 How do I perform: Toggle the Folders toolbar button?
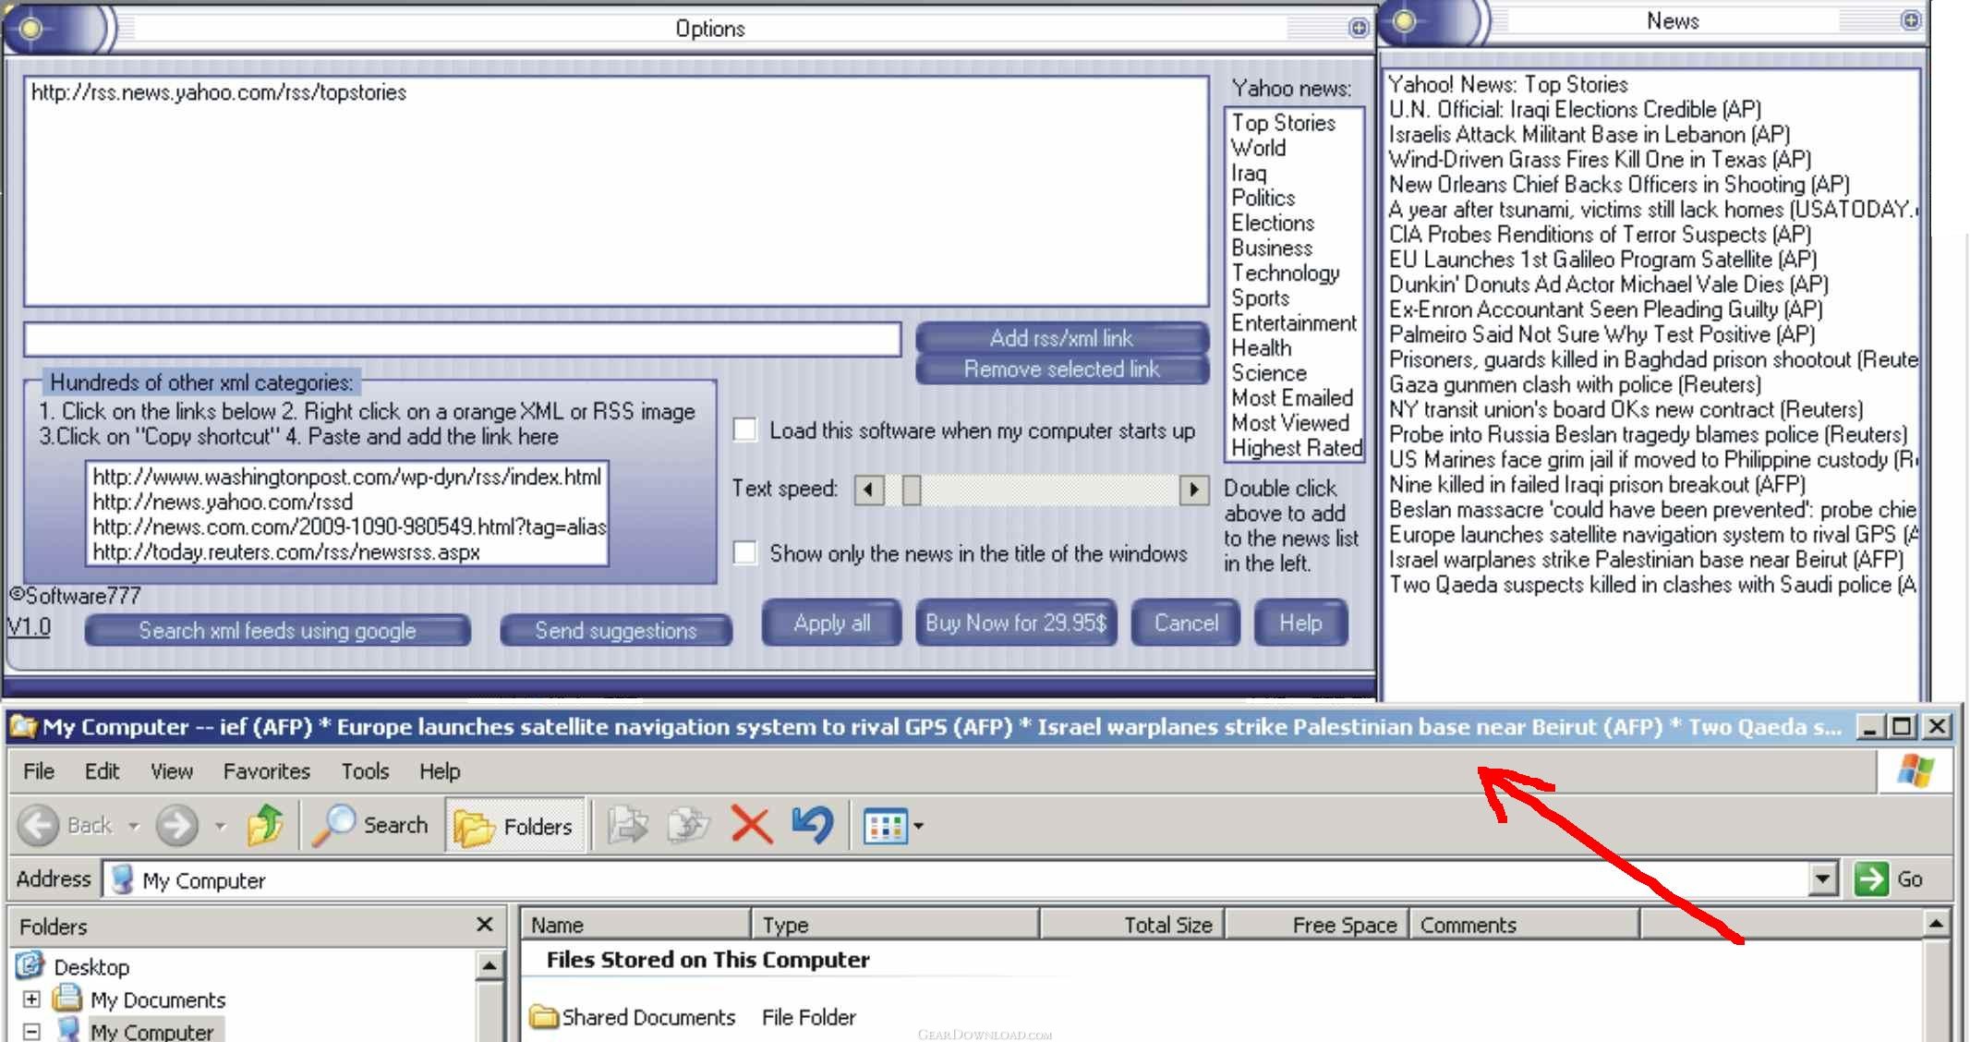[x=515, y=825]
